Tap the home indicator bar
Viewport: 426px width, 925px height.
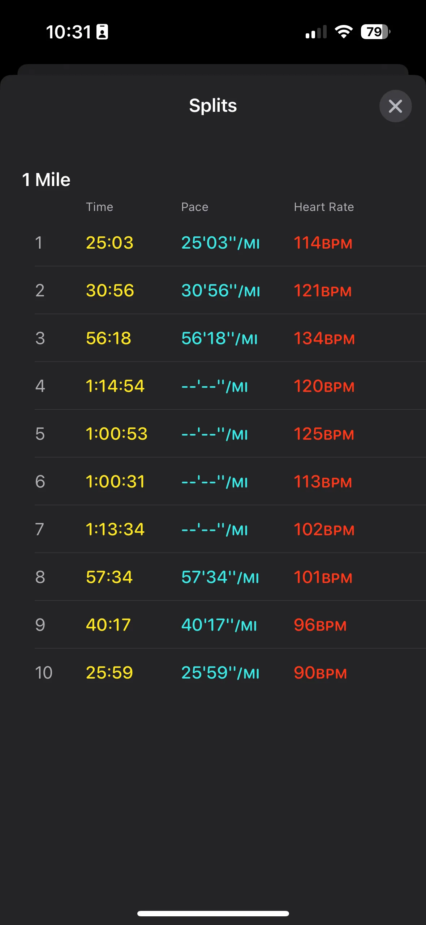(x=213, y=913)
